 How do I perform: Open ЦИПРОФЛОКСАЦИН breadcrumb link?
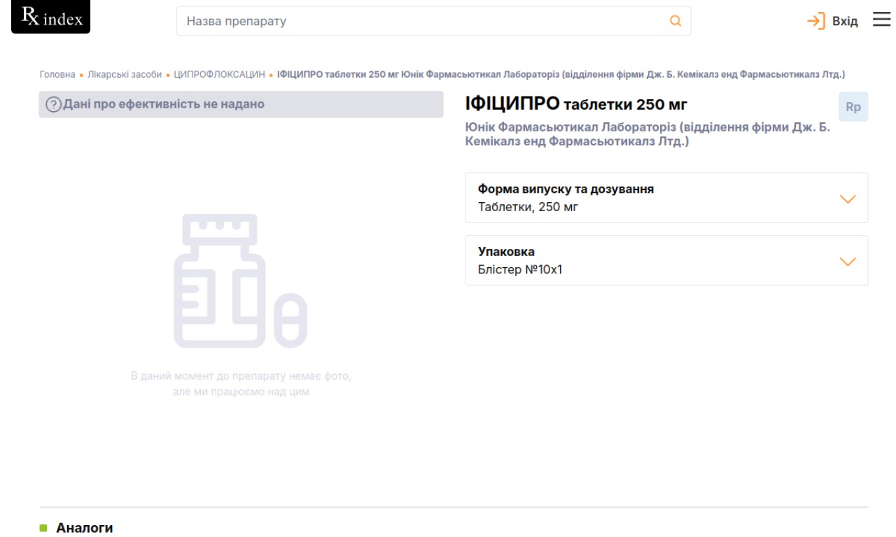[x=219, y=75]
